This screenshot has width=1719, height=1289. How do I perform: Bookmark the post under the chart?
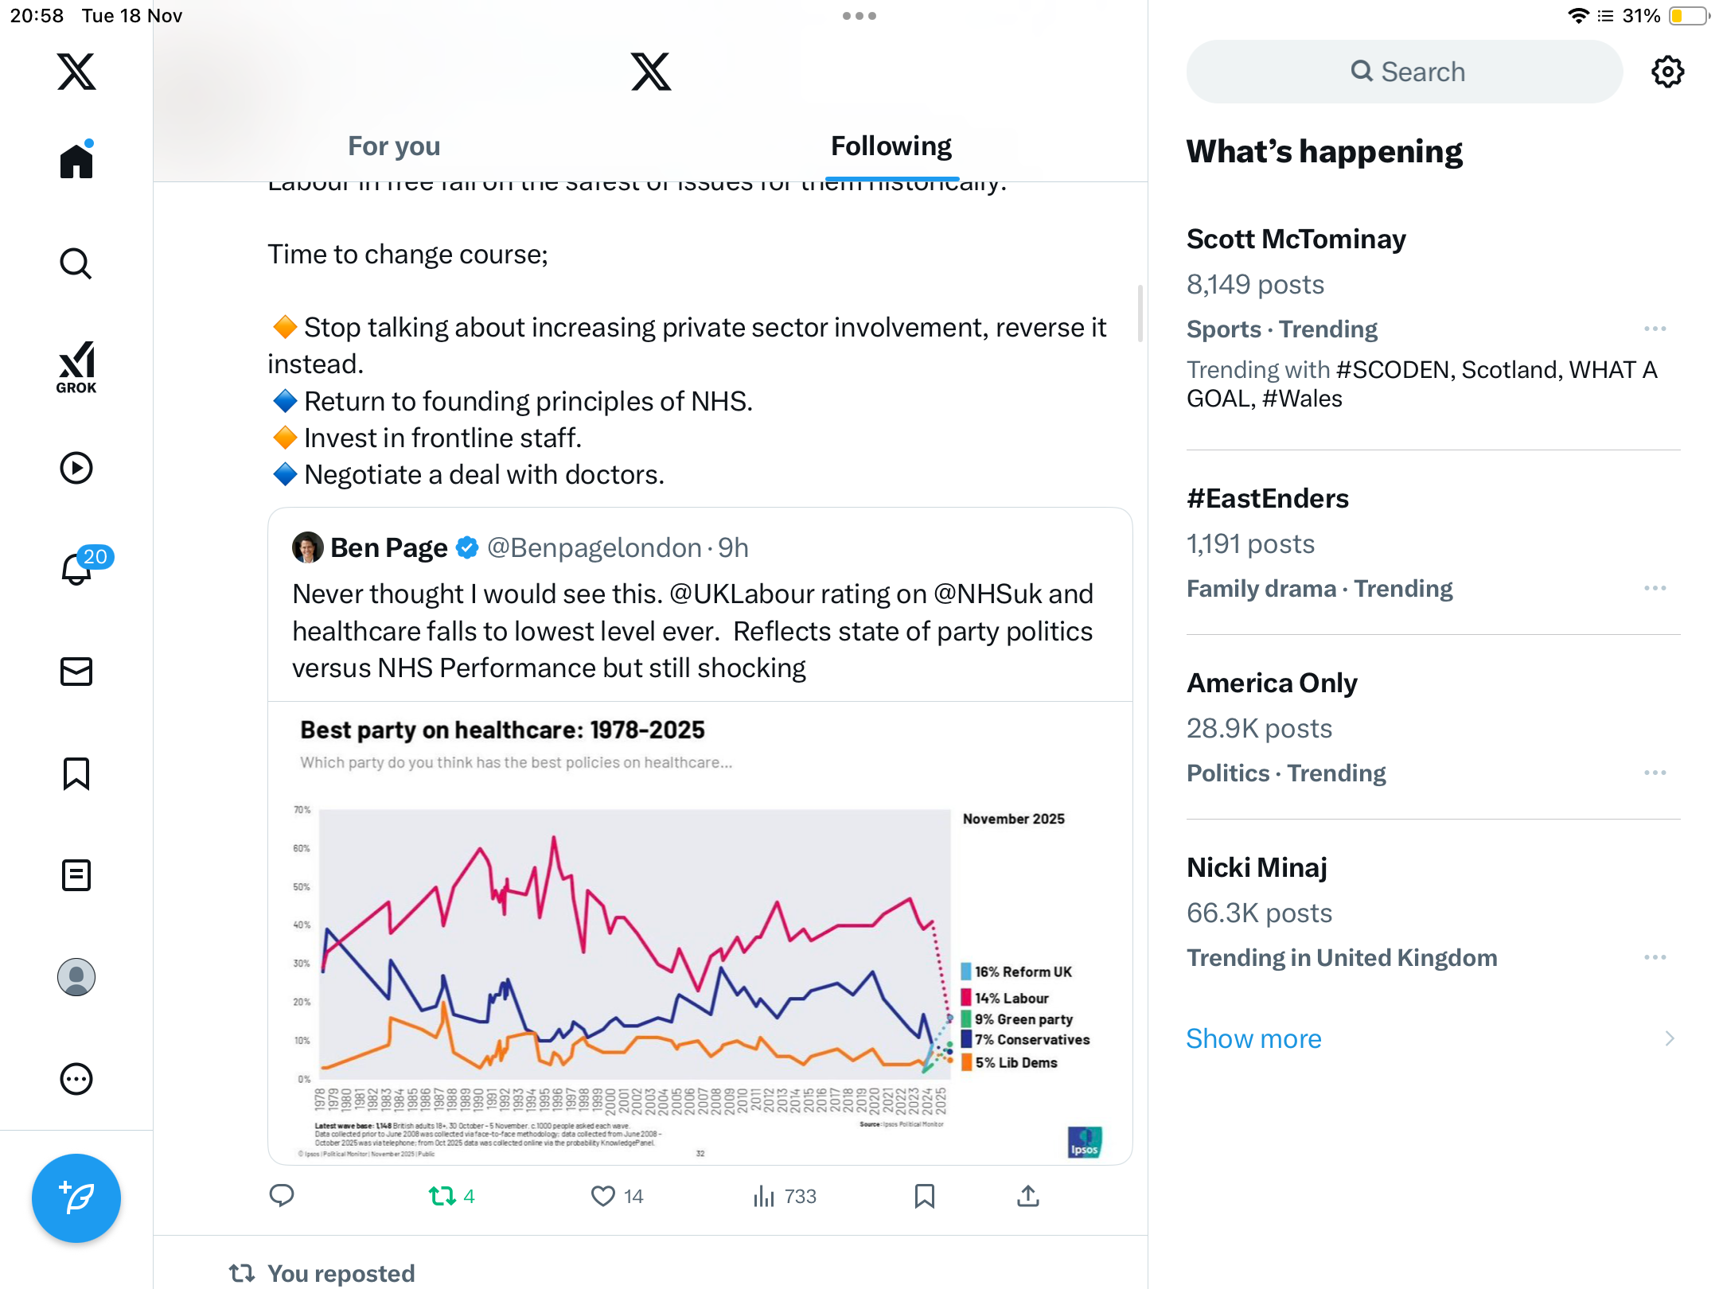pyautogui.click(x=924, y=1196)
